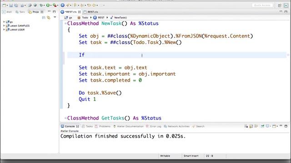
Task: Open the Error Log tab
Action: point(154,126)
